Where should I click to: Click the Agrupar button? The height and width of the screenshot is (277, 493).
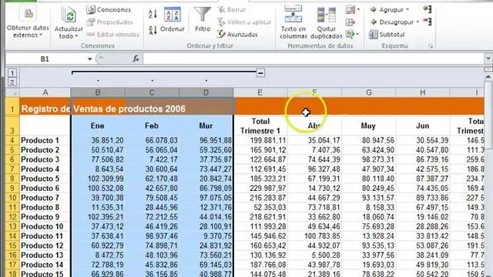pyautogui.click(x=387, y=10)
